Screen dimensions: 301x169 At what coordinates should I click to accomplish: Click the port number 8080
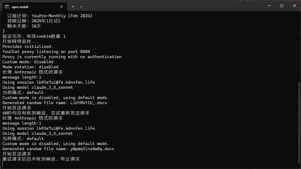(85, 52)
